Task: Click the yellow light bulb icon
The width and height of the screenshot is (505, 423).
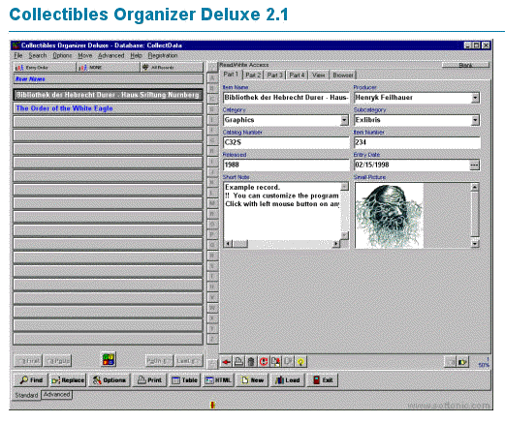Action: coord(300,362)
